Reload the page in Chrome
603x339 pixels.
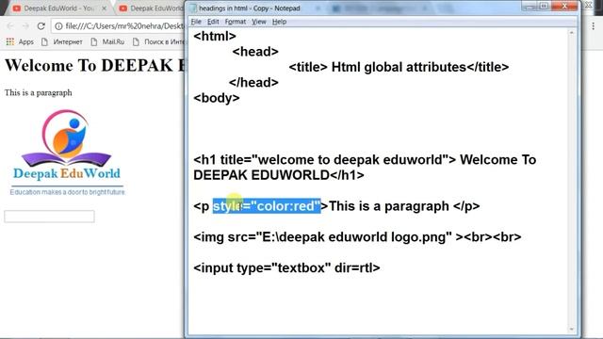click(x=41, y=26)
